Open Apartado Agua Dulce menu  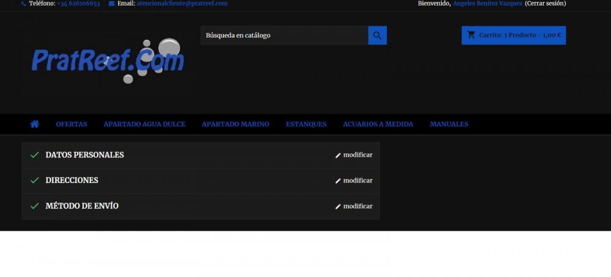(x=145, y=124)
